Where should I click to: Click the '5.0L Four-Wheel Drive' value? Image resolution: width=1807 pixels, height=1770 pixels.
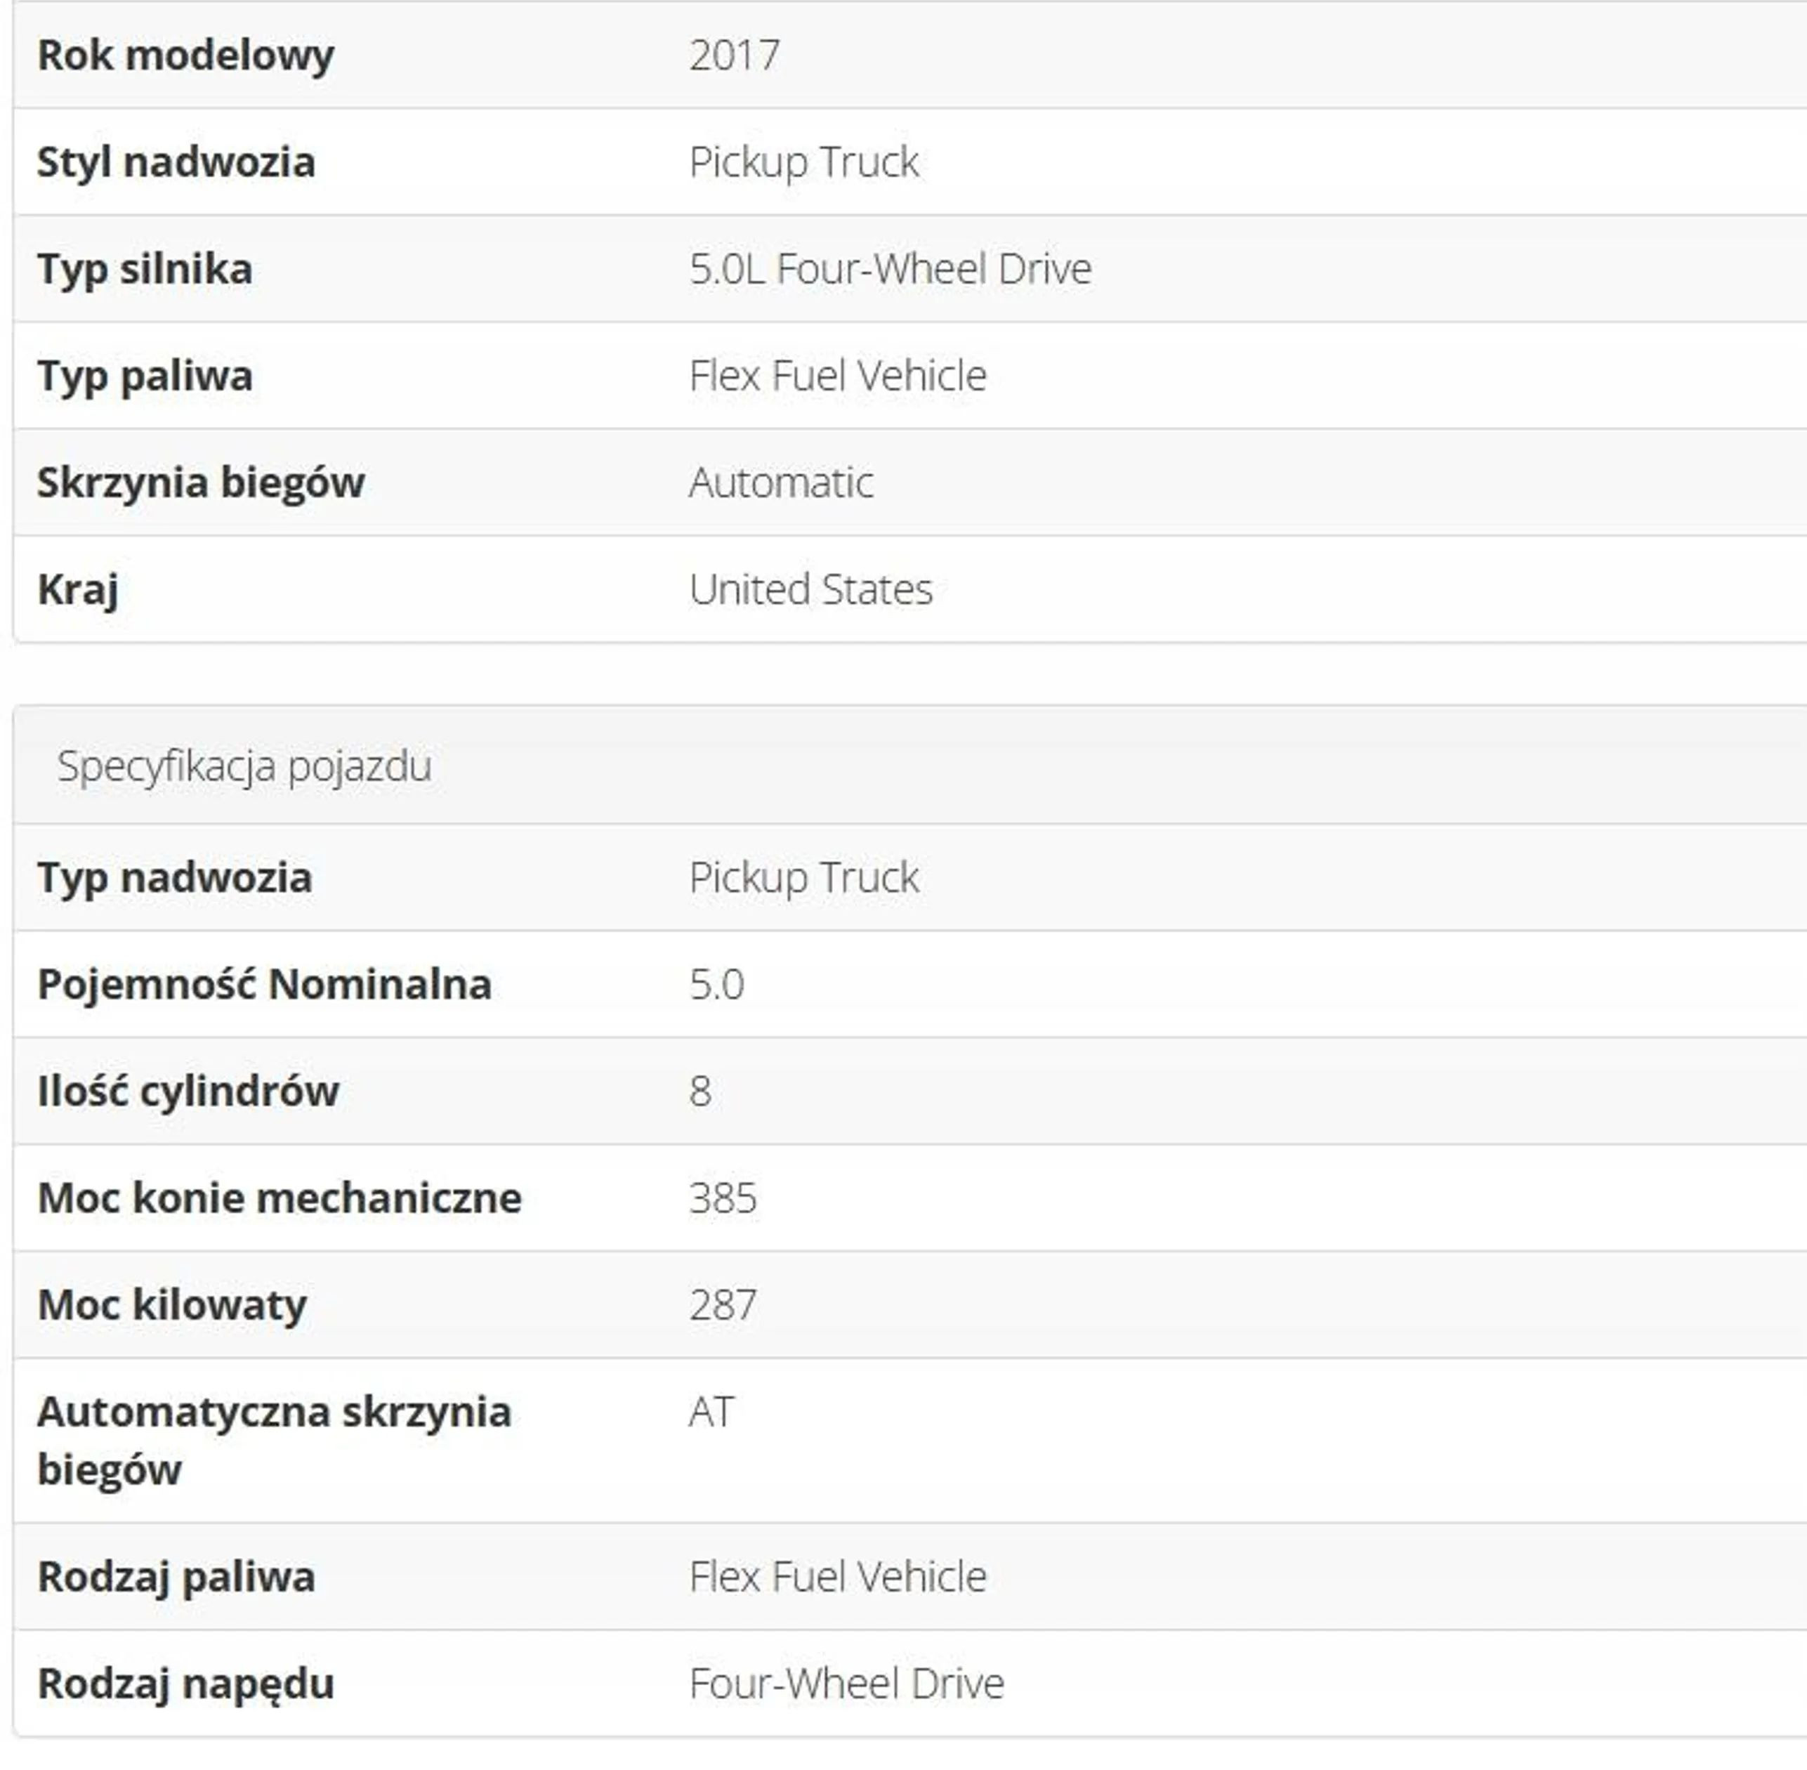click(890, 268)
